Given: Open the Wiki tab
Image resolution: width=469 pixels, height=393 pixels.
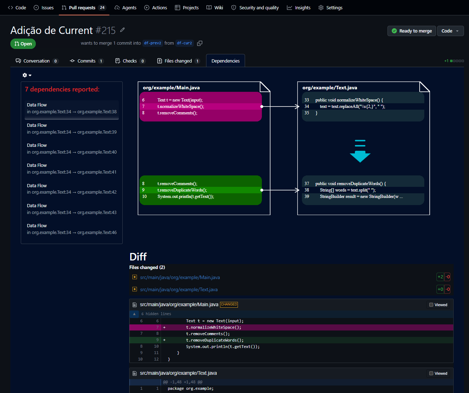Looking at the screenshot, I should tap(215, 8).
